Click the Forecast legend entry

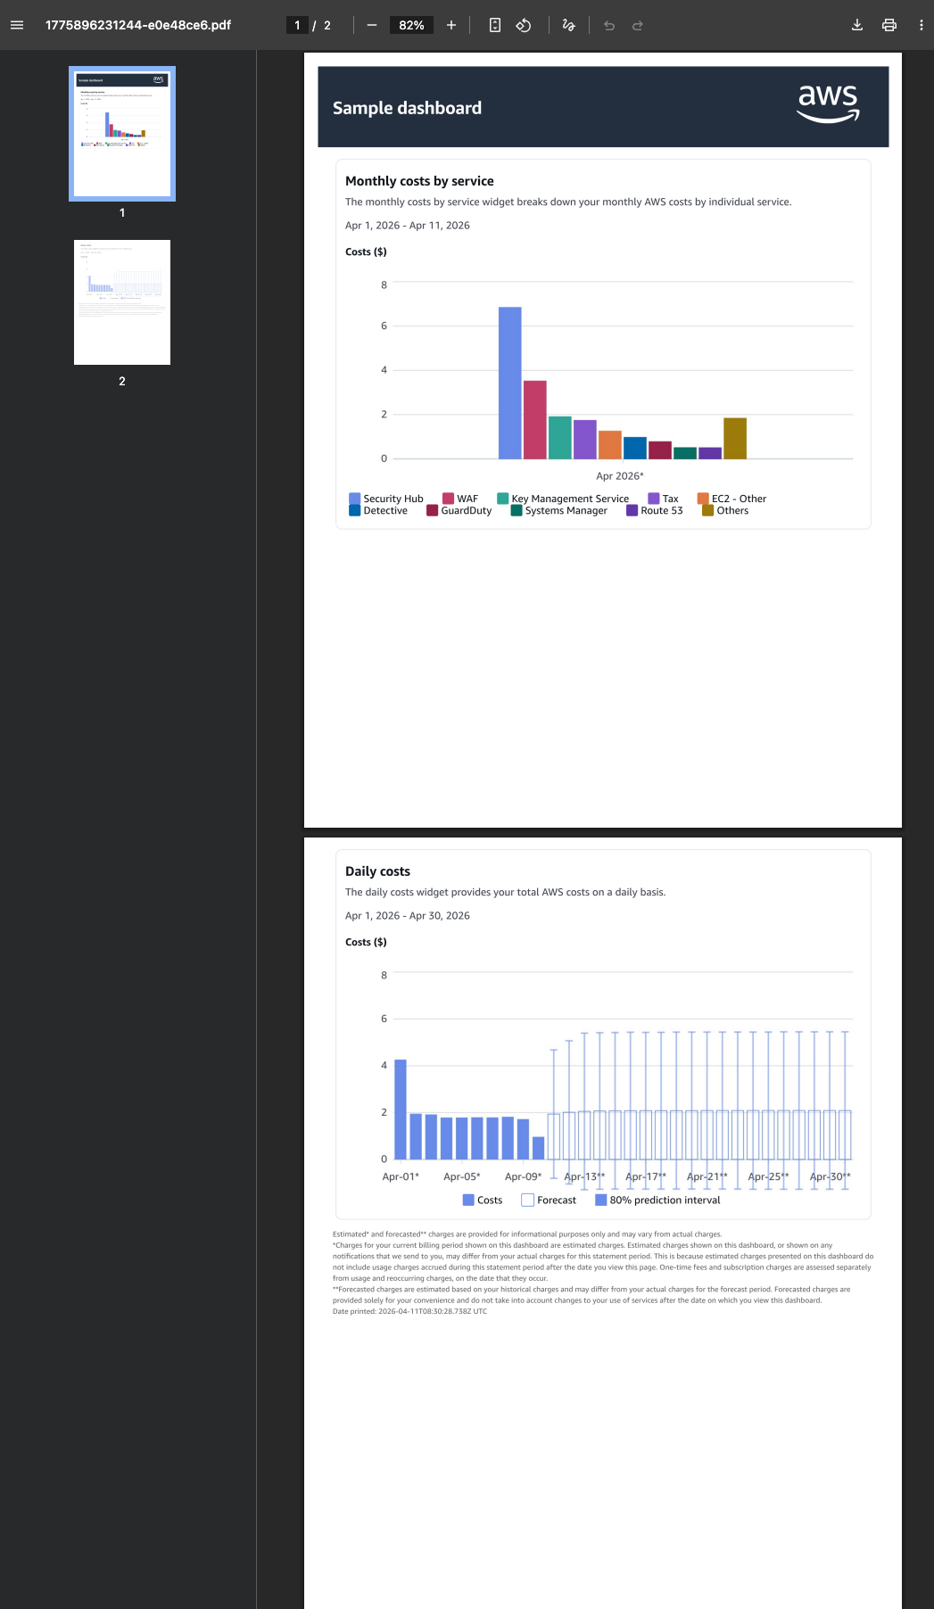pos(549,1200)
